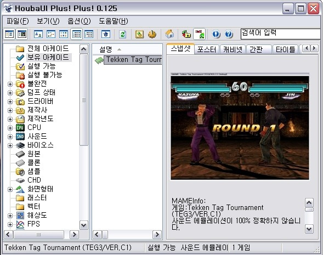Switch to the 캐비넷 tab

[233, 49]
